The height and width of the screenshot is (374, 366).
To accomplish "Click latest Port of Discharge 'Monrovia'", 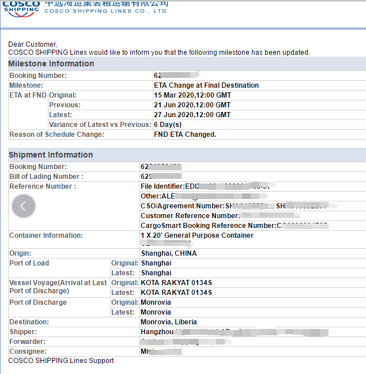I will pyautogui.click(x=156, y=312).
